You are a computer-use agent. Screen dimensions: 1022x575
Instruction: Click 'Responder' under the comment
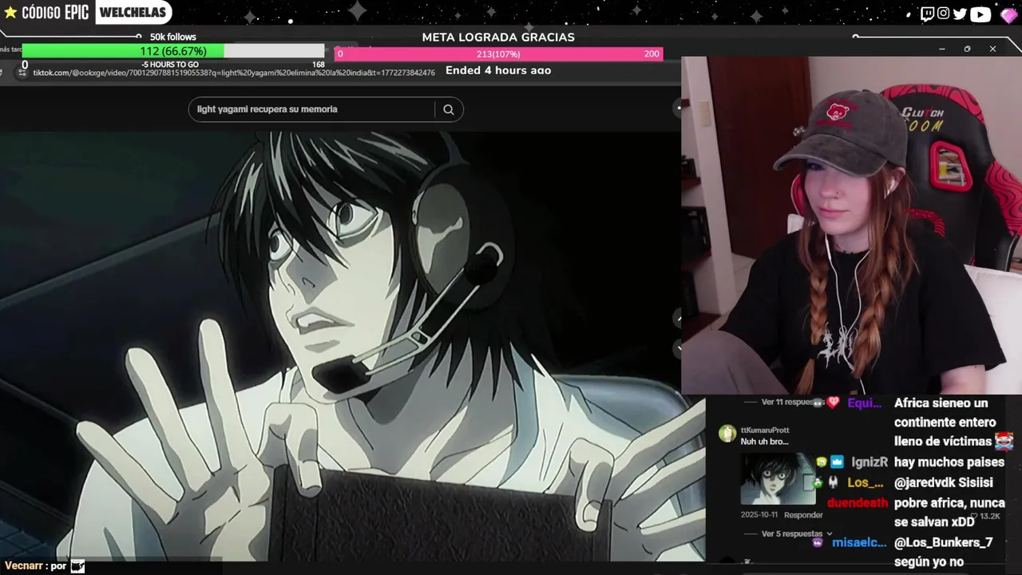pos(803,515)
